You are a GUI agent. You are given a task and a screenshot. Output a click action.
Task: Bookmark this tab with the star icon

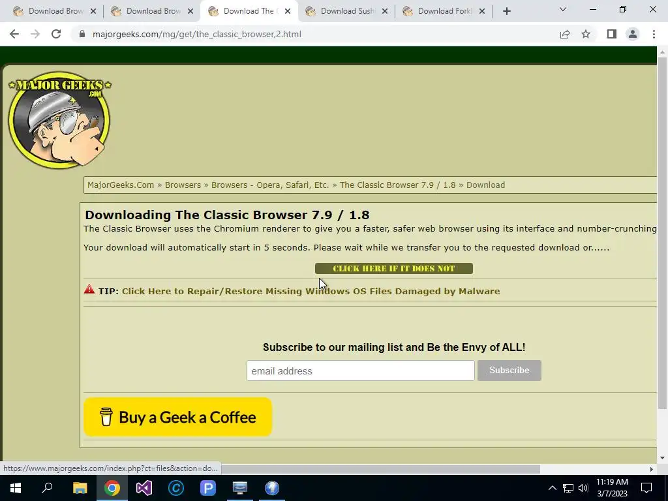click(586, 34)
